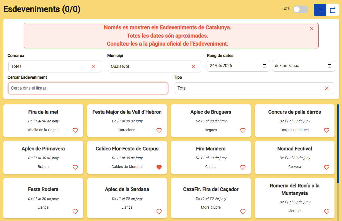The width and height of the screenshot is (342, 221).
Task: Favorite Festa Rociera event
Action: point(75,212)
